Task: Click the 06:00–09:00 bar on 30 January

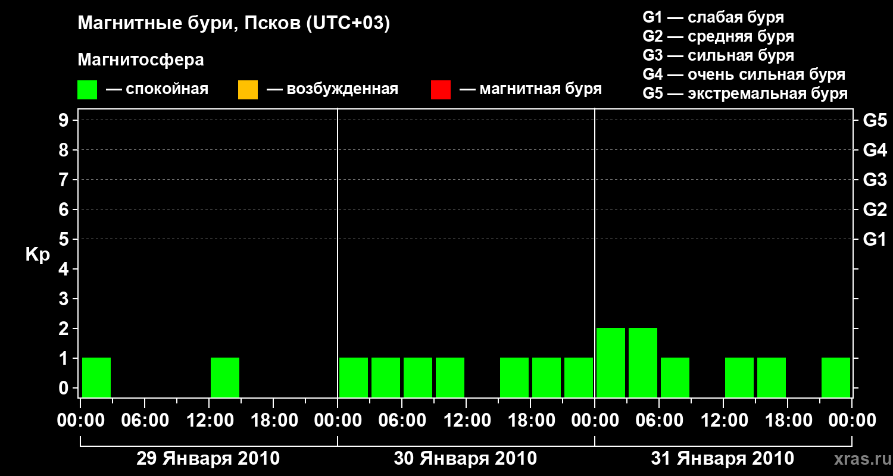Action: tap(418, 377)
